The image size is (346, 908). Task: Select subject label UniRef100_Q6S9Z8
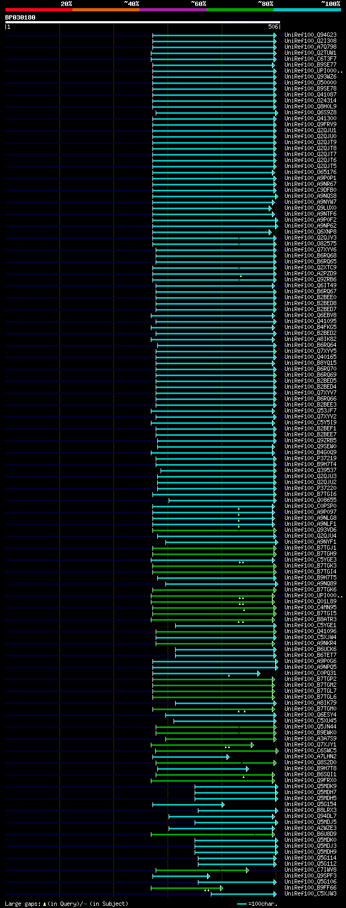coord(310,113)
